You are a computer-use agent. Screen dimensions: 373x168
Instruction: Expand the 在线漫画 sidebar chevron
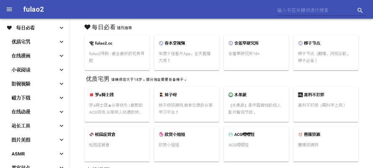tap(61, 56)
